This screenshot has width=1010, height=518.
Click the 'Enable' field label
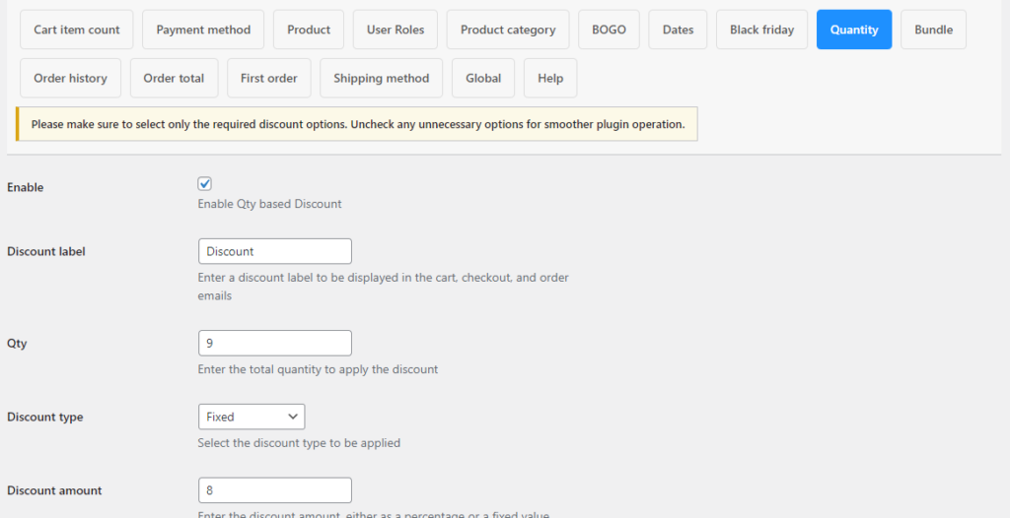click(25, 187)
